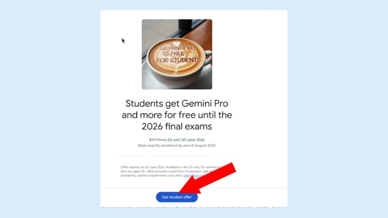Image resolution: width=388 pixels, height=218 pixels.
Task: Click 'GEMINI PRO' lettering on the latte
Action: coord(177,48)
